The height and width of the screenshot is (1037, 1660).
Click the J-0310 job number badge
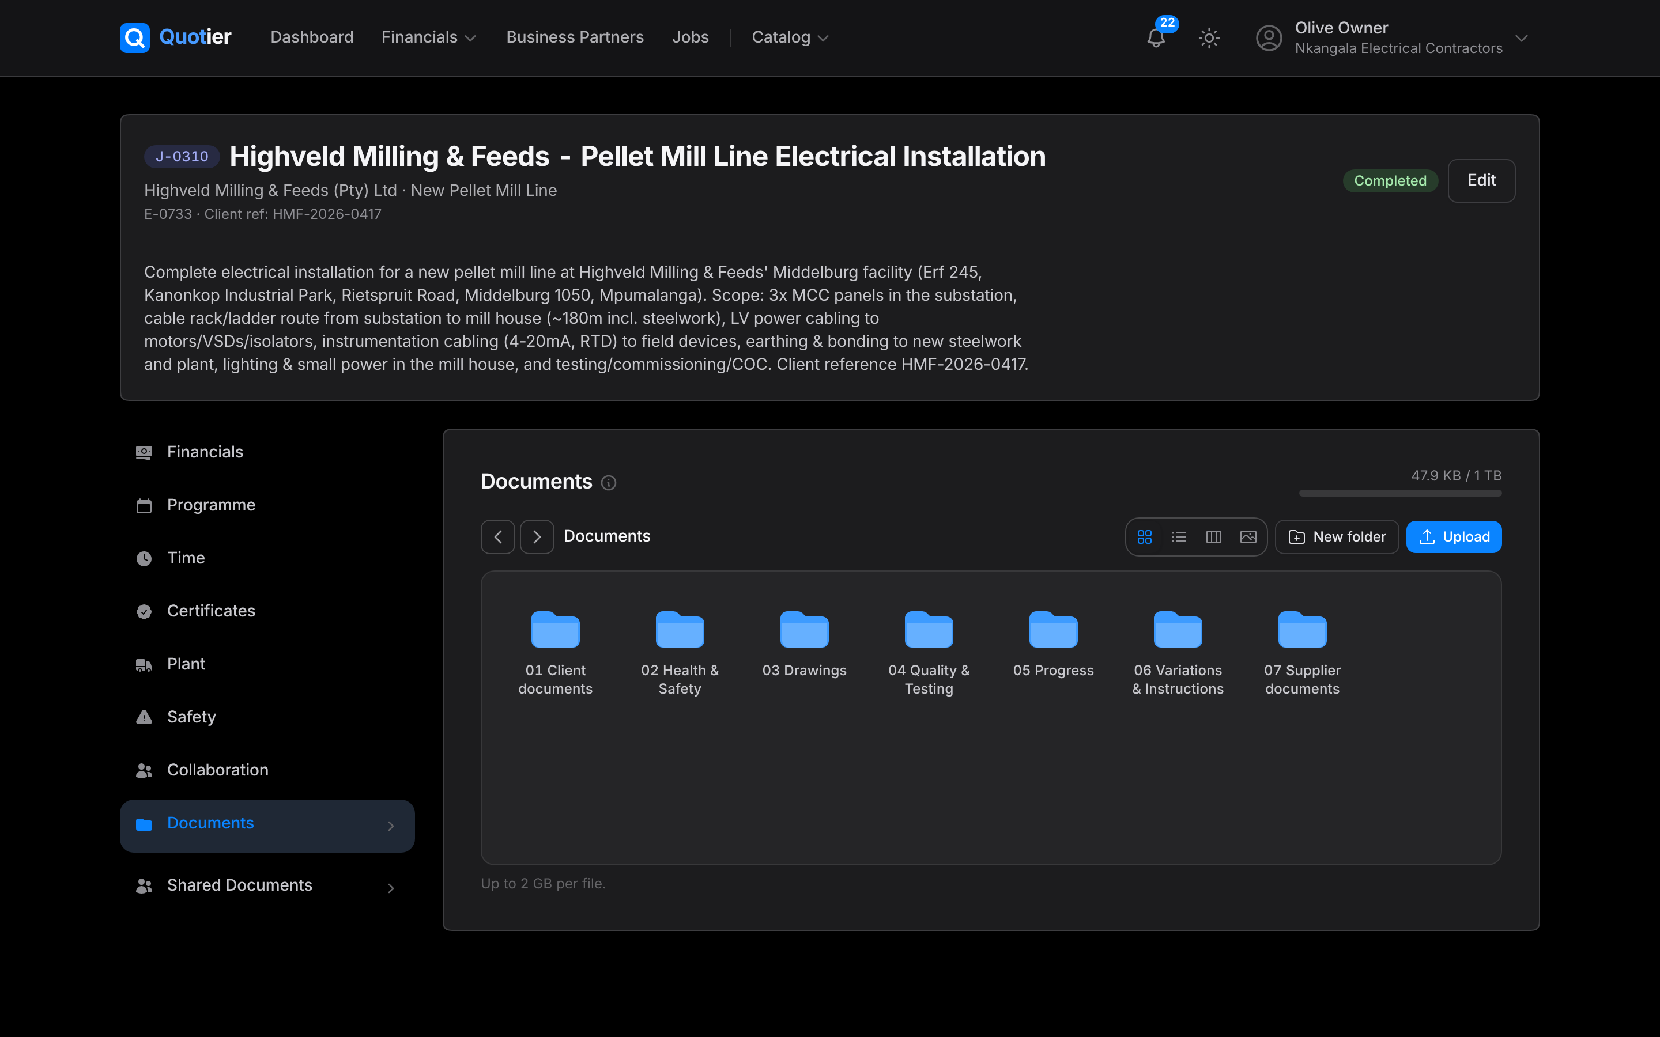(x=182, y=156)
